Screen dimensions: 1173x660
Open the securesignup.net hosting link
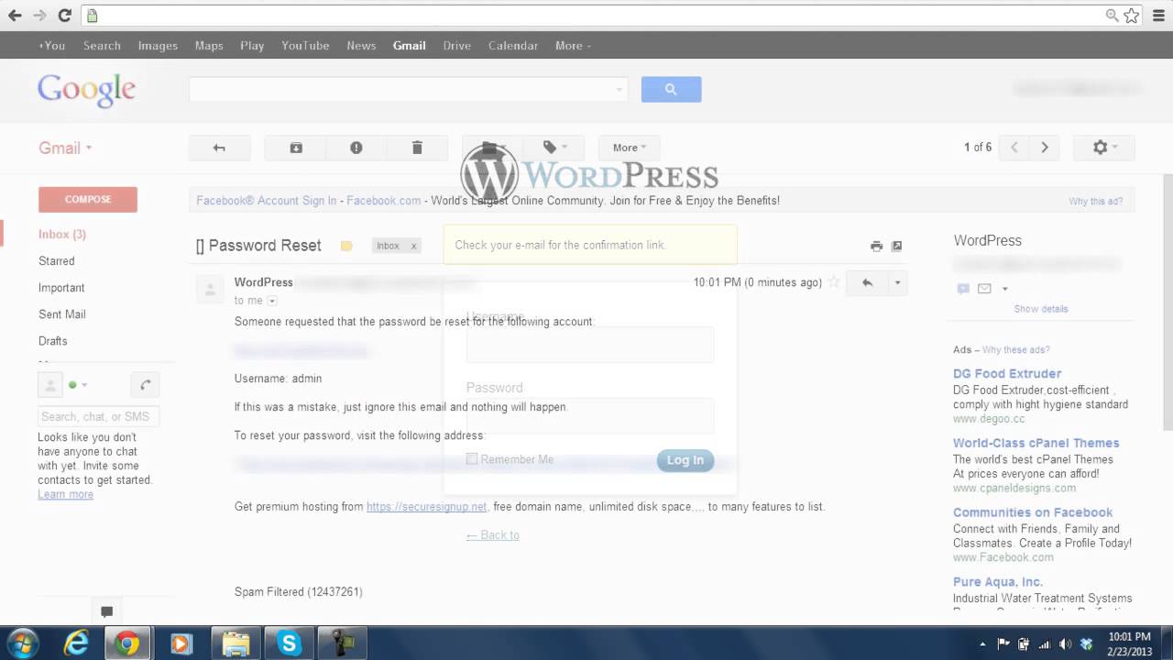427,506
